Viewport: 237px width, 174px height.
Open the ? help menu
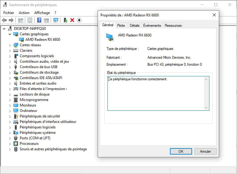click(x=55, y=13)
